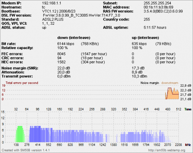The width and height of the screenshot is (193, 153).
Task: Click the (768 KB/s) value
Action: pyautogui.click(x=90, y=44)
